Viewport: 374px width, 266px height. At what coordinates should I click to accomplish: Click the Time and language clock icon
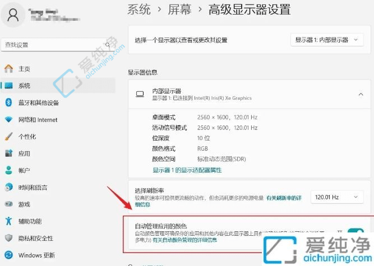tap(9, 187)
